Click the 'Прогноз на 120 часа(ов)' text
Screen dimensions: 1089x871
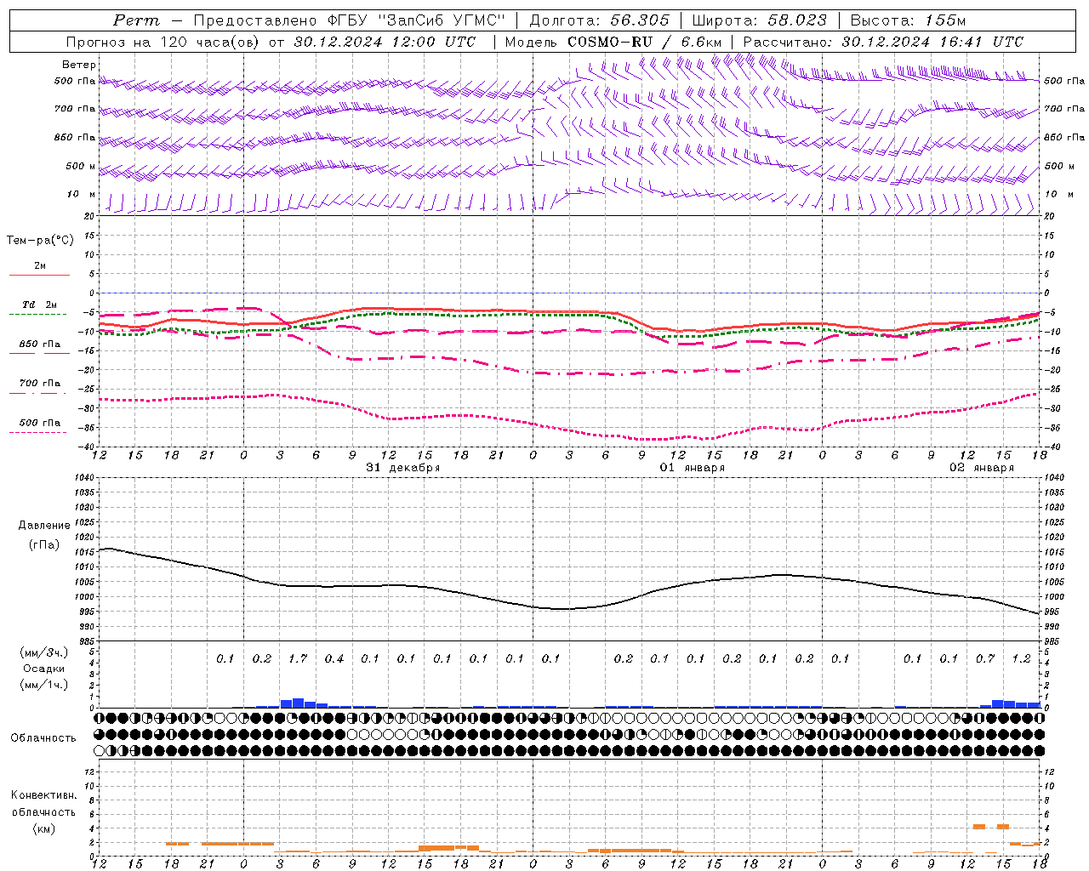click(164, 42)
